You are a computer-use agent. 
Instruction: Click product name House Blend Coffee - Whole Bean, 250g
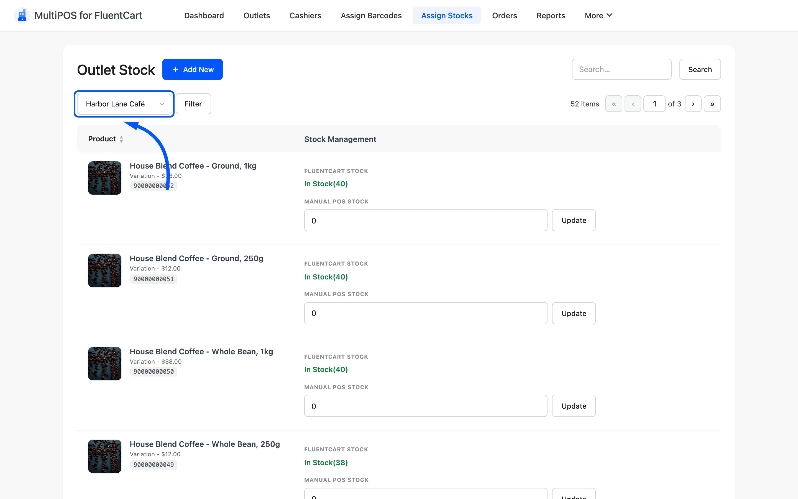(204, 444)
